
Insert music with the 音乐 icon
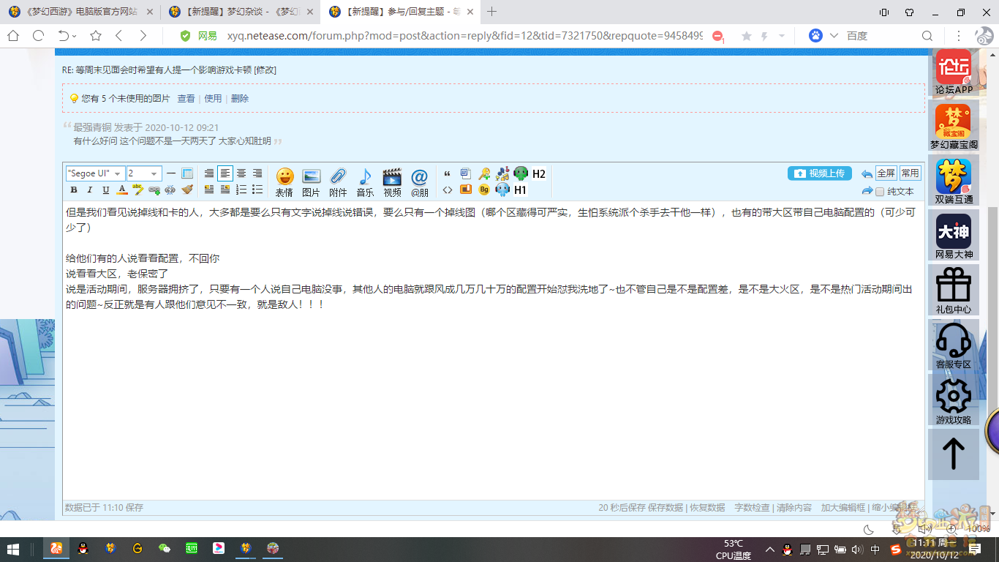coord(365,181)
